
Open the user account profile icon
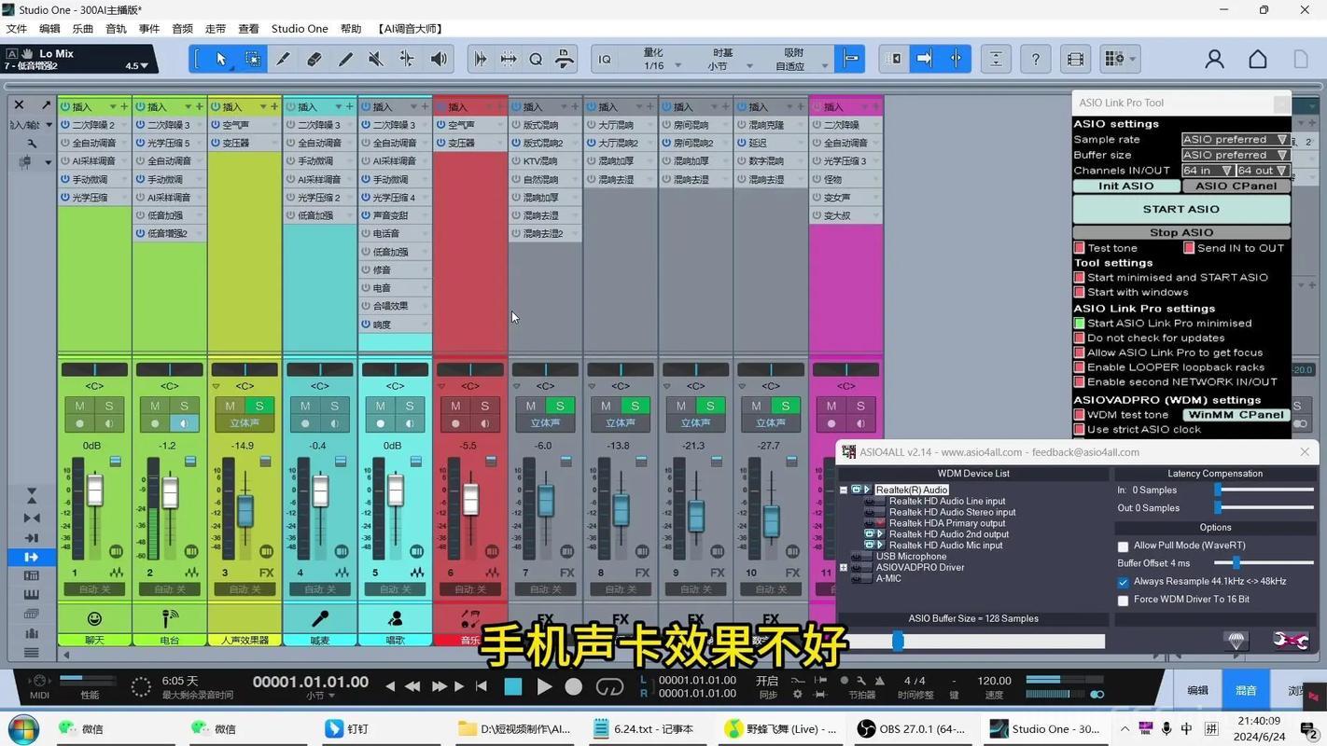coord(1214,59)
